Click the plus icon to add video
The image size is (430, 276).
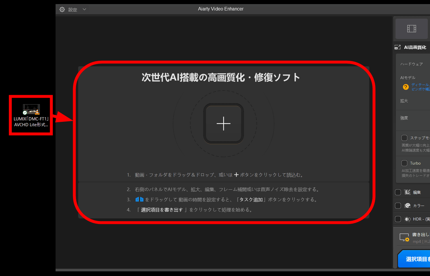coord(223,124)
